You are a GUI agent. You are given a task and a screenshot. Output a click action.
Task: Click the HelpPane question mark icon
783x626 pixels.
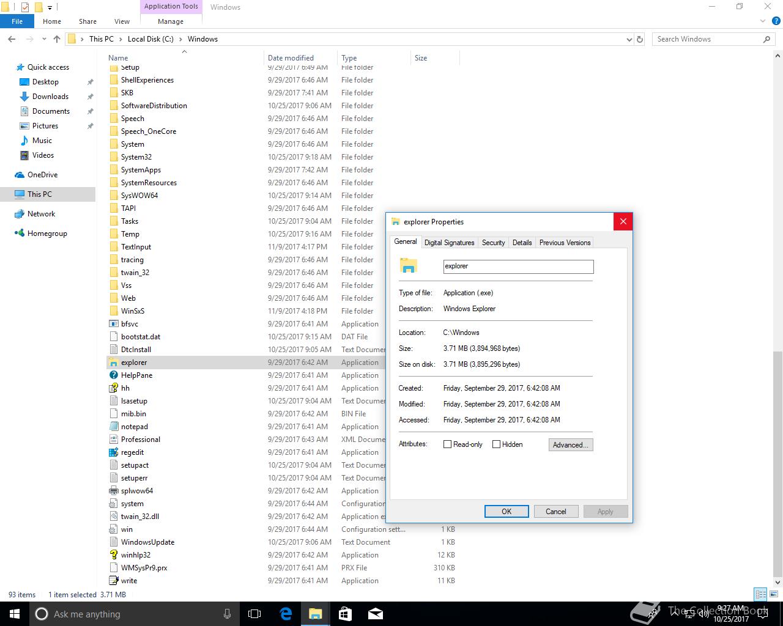pos(113,375)
